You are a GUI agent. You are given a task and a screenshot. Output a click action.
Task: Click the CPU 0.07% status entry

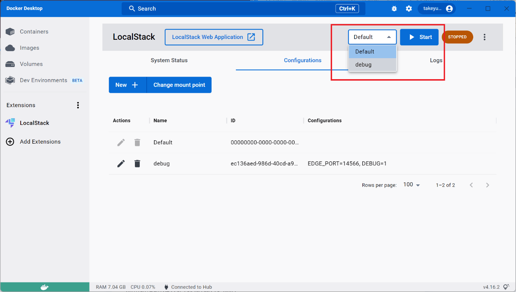coord(143,287)
